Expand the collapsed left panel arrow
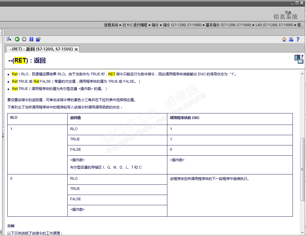 3,137
